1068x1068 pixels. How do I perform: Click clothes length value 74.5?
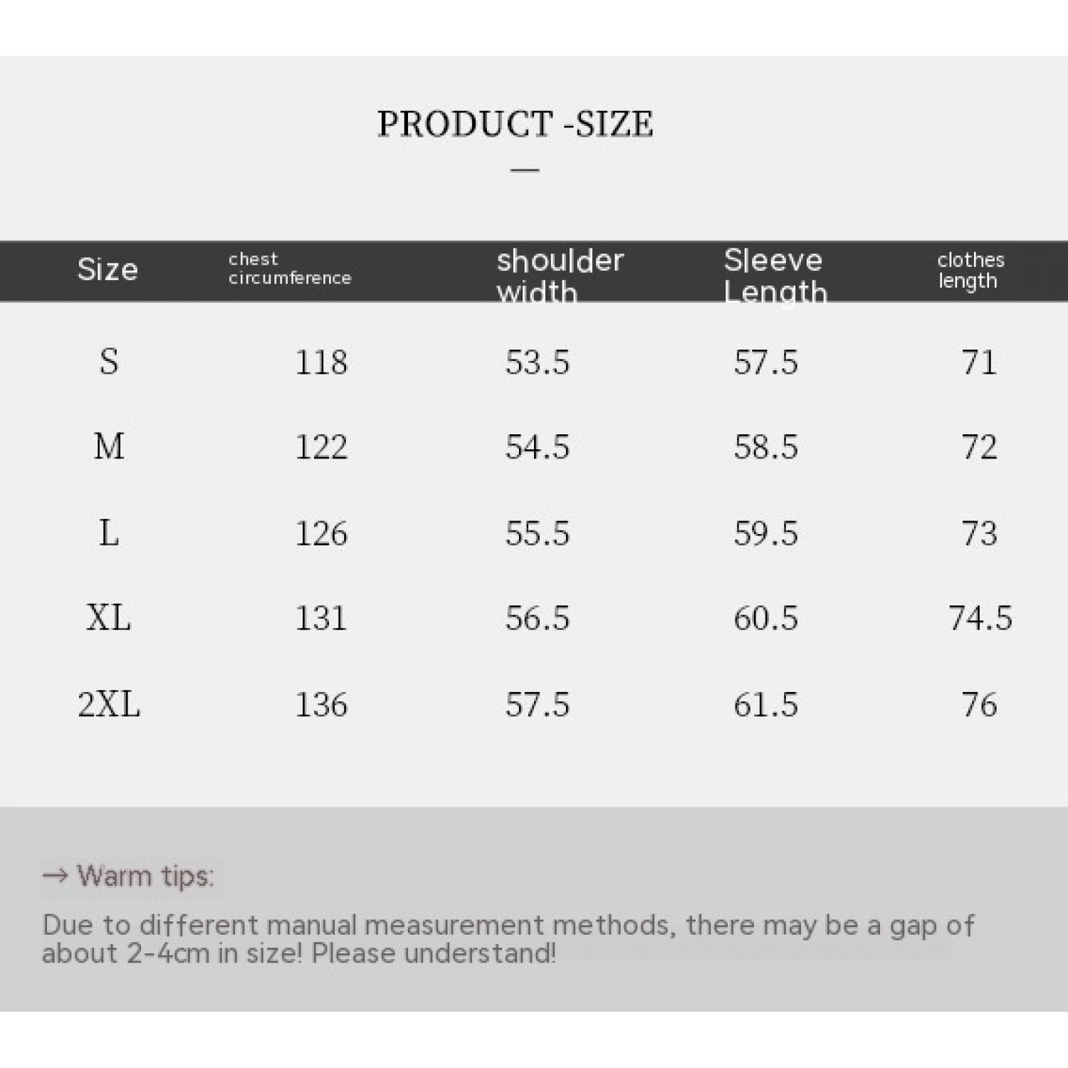(980, 617)
